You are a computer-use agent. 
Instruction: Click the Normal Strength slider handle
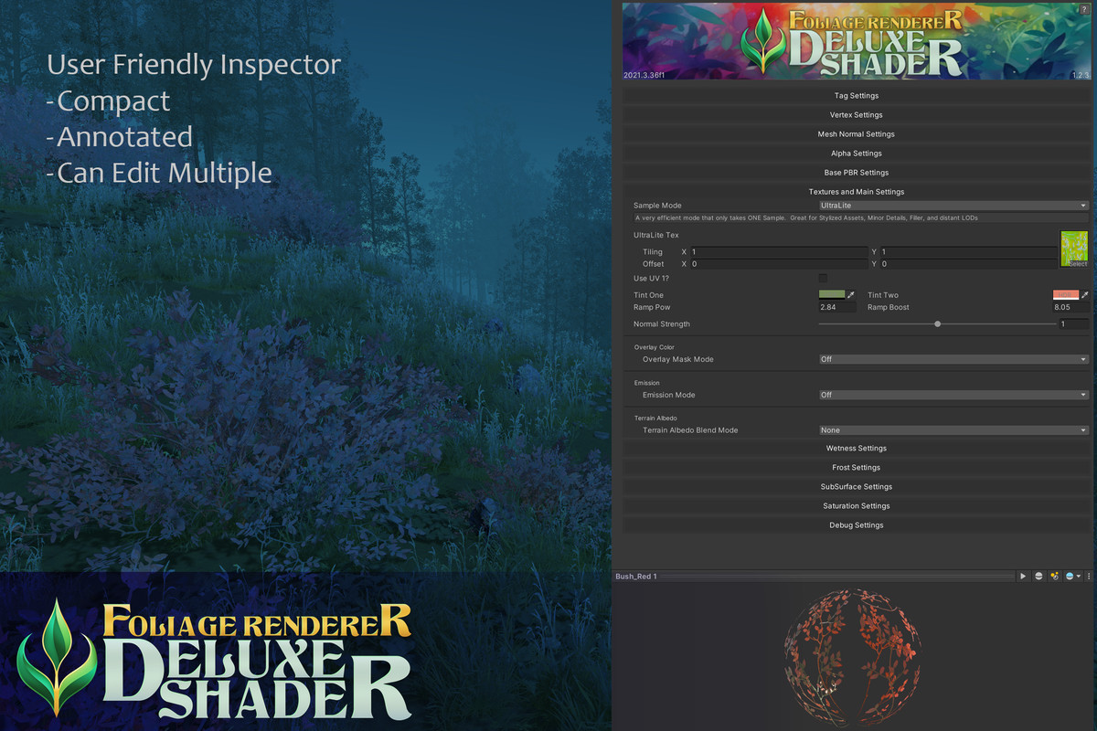[x=938, y=323]
